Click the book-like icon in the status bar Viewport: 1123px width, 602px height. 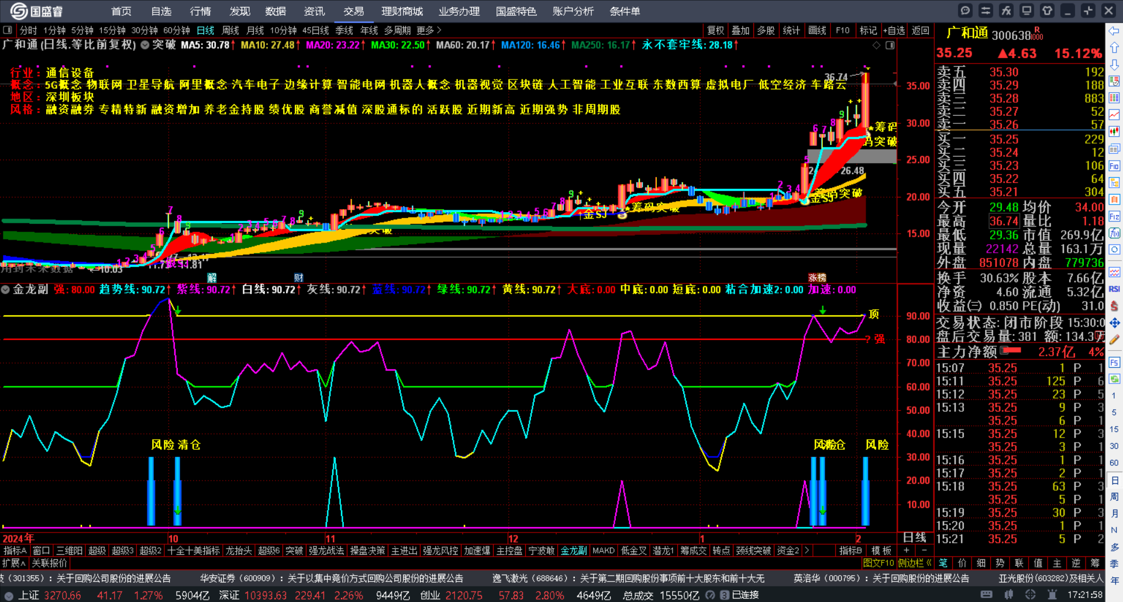[1008, 595]
